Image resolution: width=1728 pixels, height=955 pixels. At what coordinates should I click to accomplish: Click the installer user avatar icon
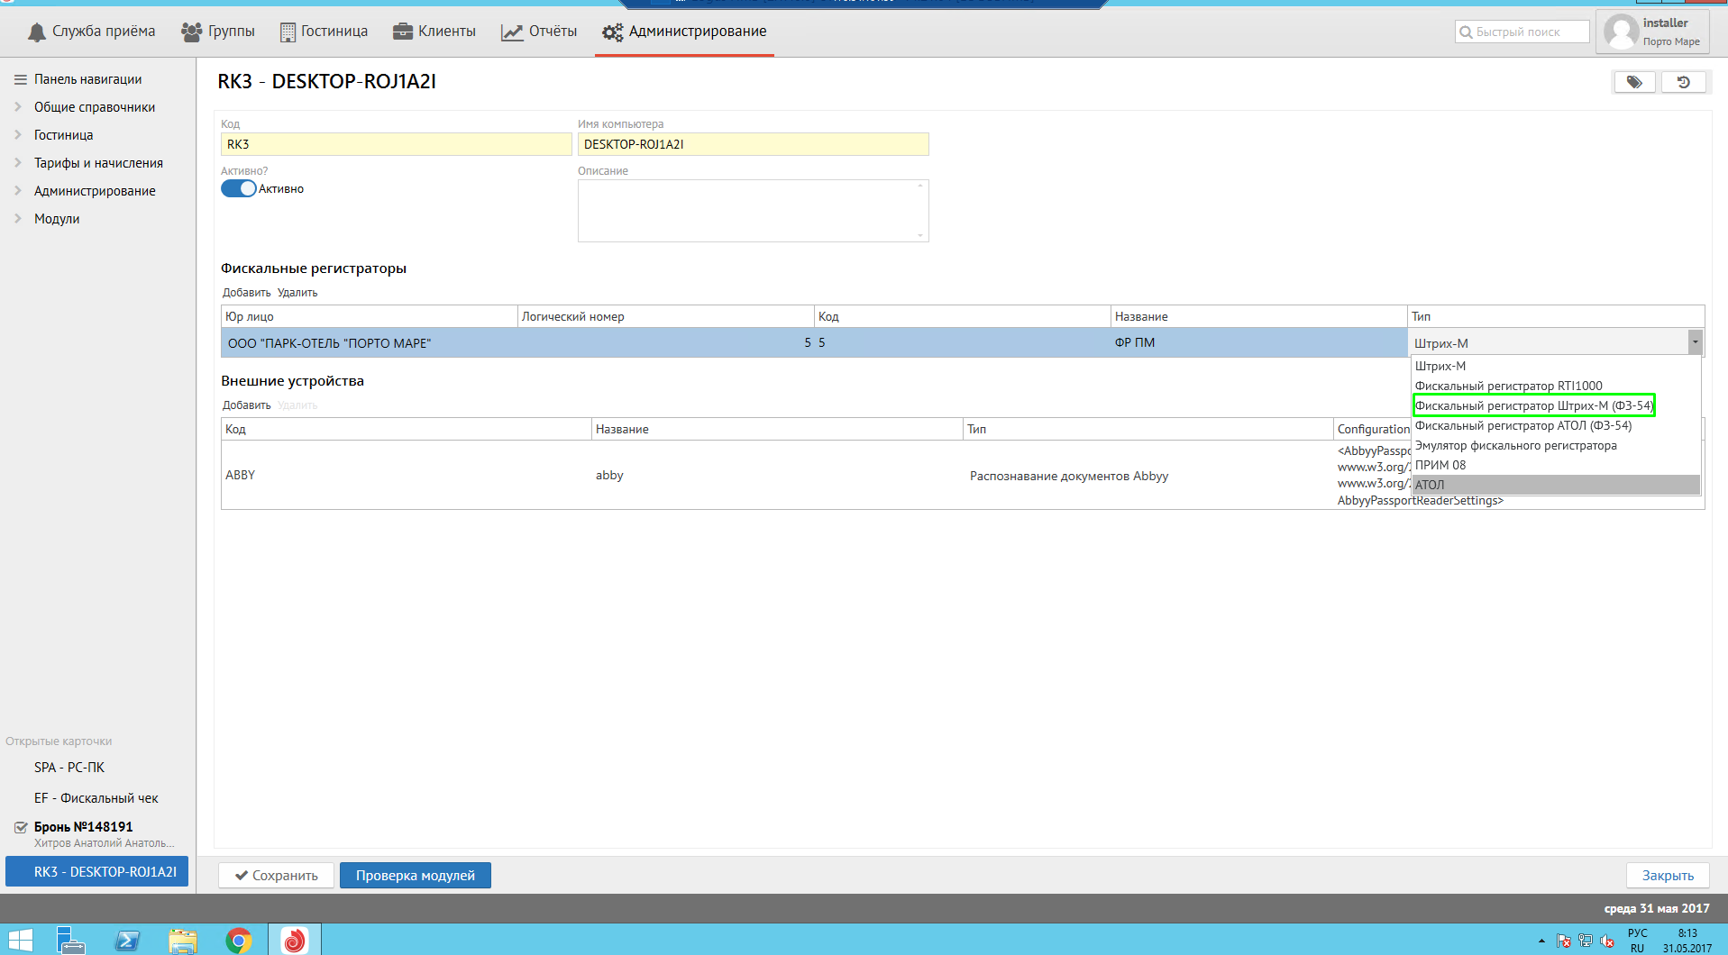(1622, 32)
